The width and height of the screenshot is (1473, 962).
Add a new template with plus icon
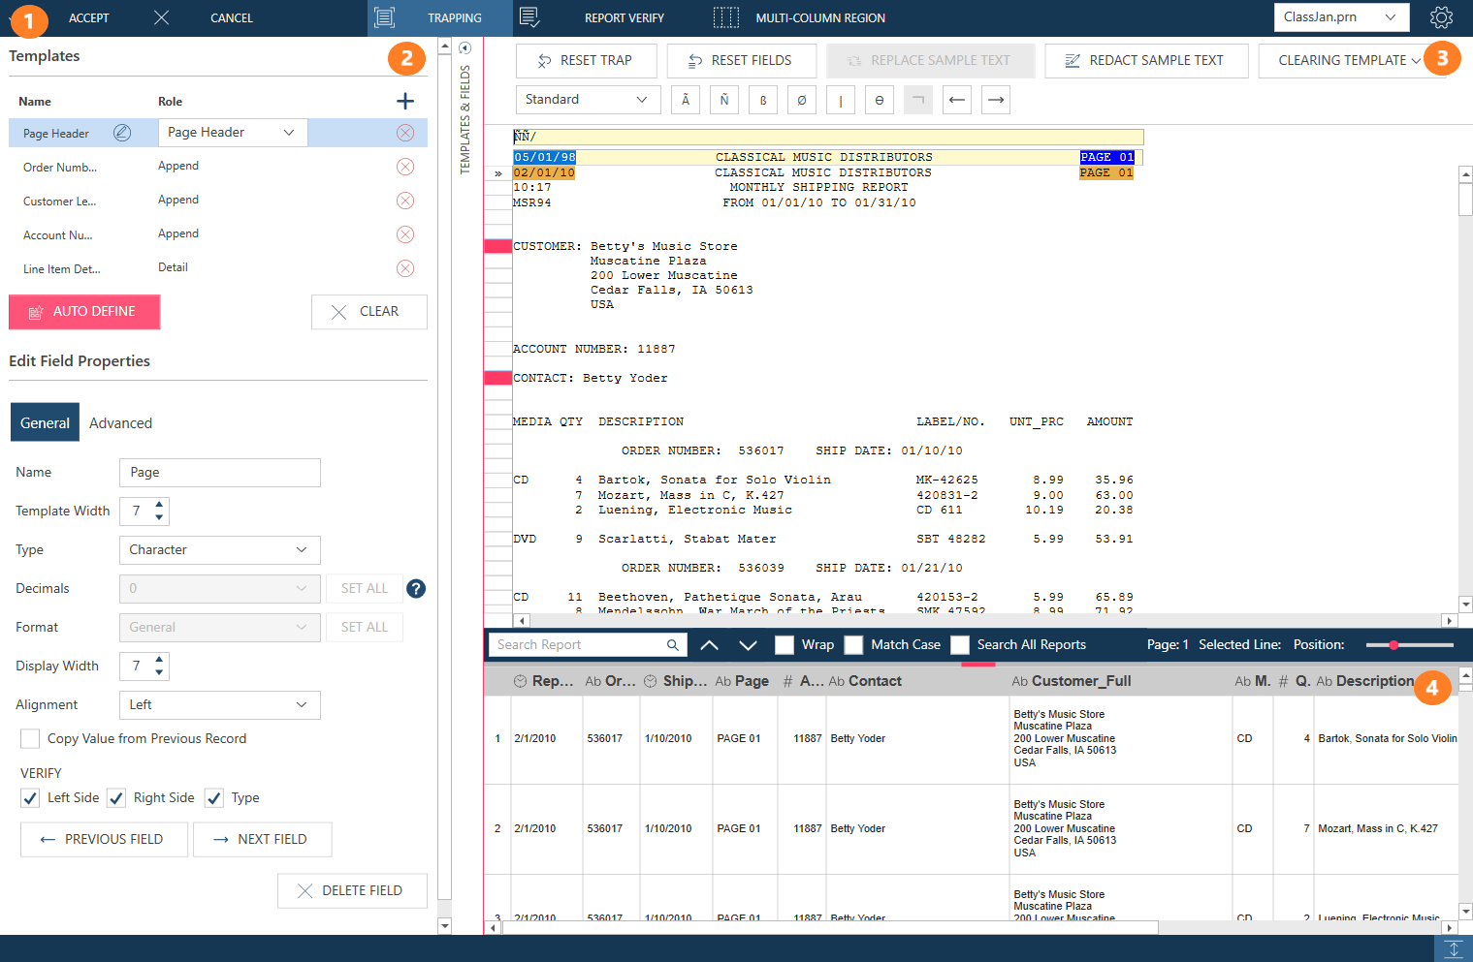(405, 101)
